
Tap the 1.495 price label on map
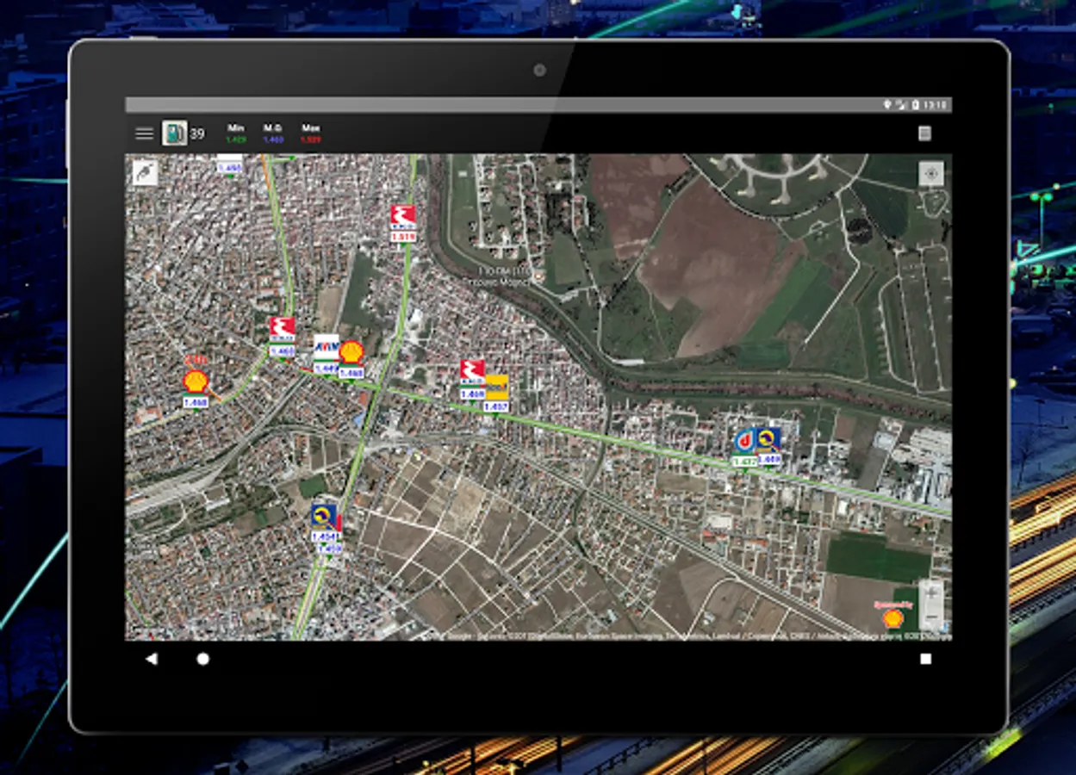229,167
